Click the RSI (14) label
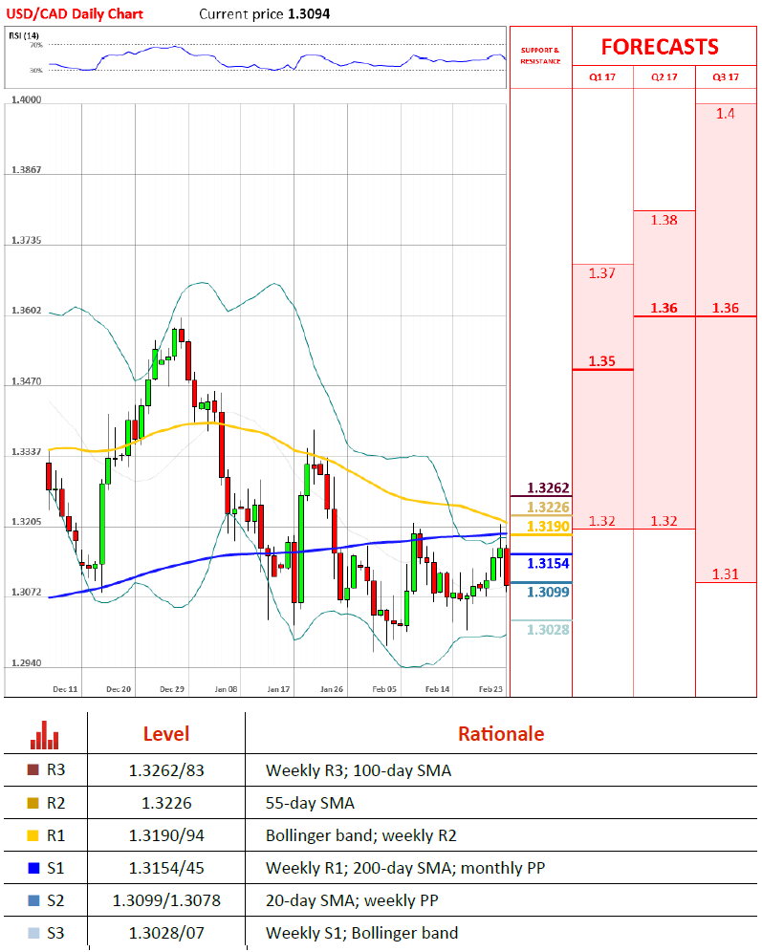The image size is (762, 952). pos(24,35)
